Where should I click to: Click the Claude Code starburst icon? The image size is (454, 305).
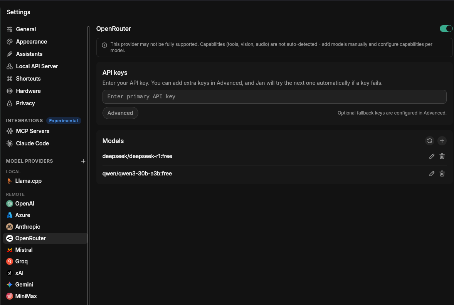tap(10, 143)
